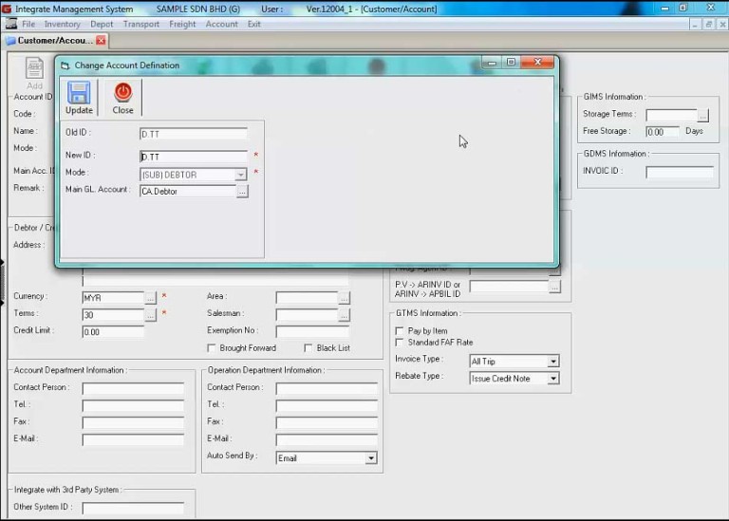The height and width of the screenshot is (521, 729).
Task: Open the Freight menu
Action: pyautogui.click(x=182, y=24)
